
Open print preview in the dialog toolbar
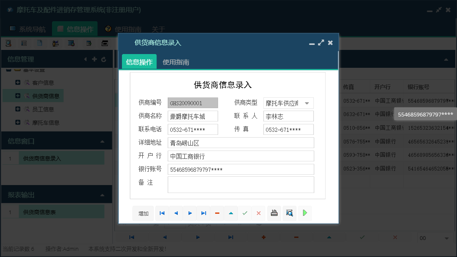[x=289, y=213]
